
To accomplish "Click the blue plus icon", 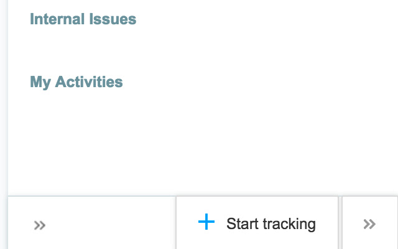I will [206, 222].
